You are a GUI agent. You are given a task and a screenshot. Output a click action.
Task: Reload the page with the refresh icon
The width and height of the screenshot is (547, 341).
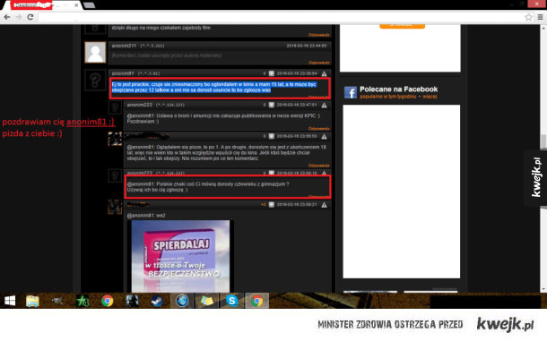(x=30, y=17)
